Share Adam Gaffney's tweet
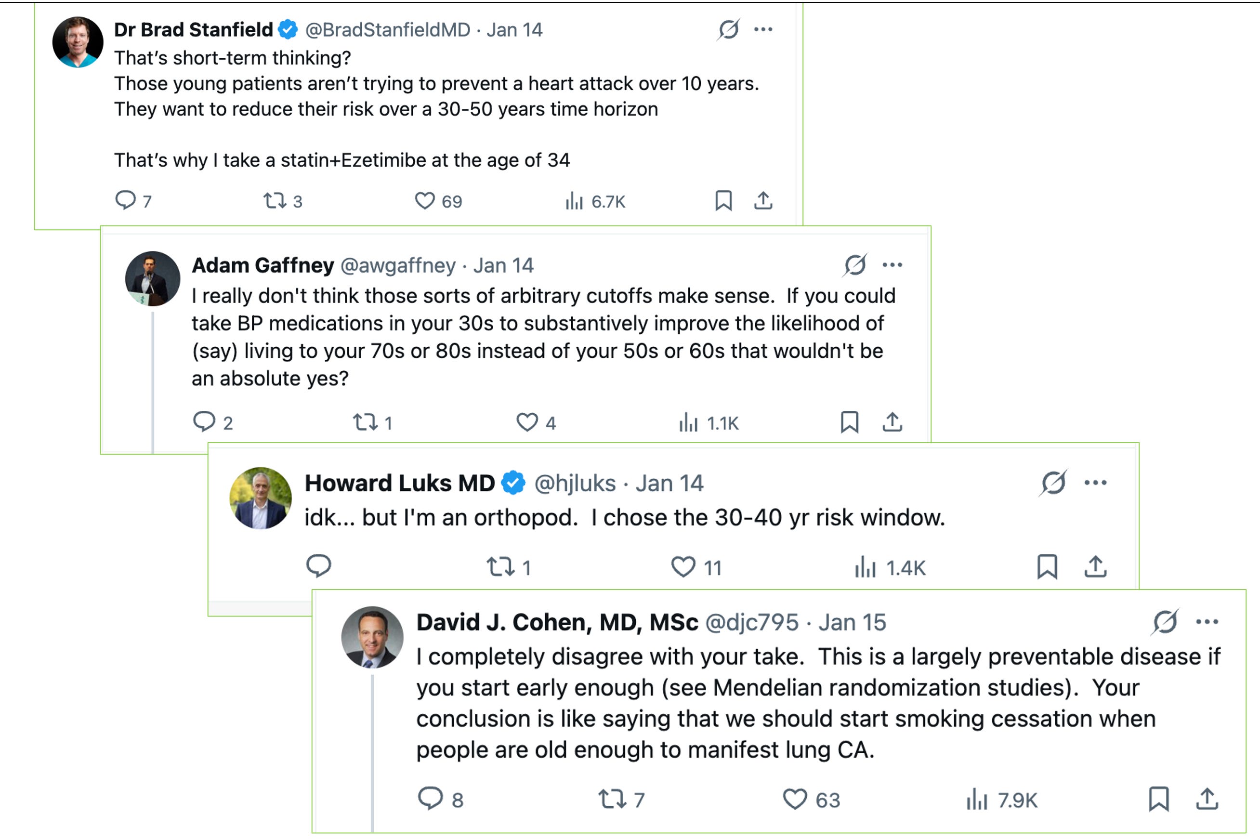1260x839 pixels. (892, 422)
